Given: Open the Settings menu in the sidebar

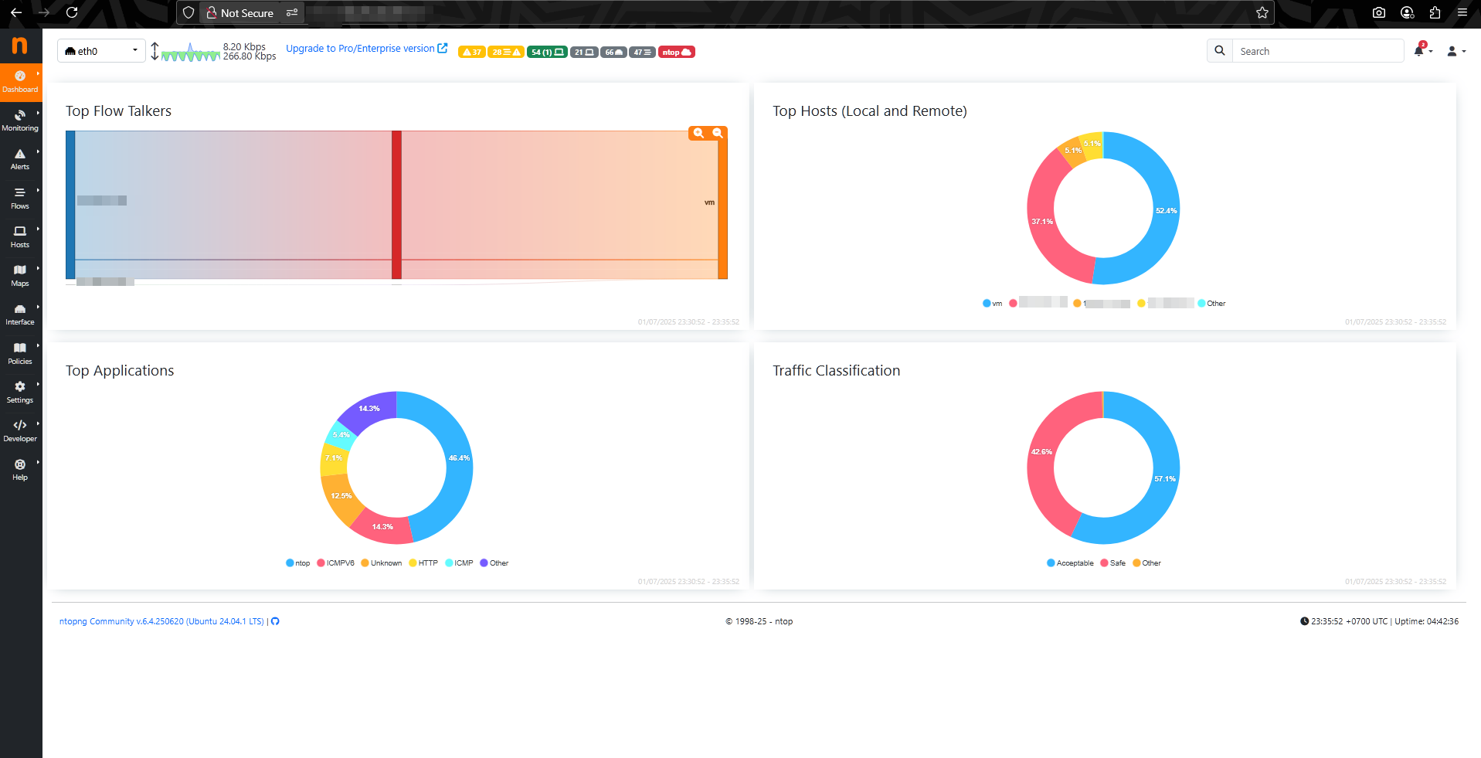Looking at the screenshot, I should tap(20, 392).
